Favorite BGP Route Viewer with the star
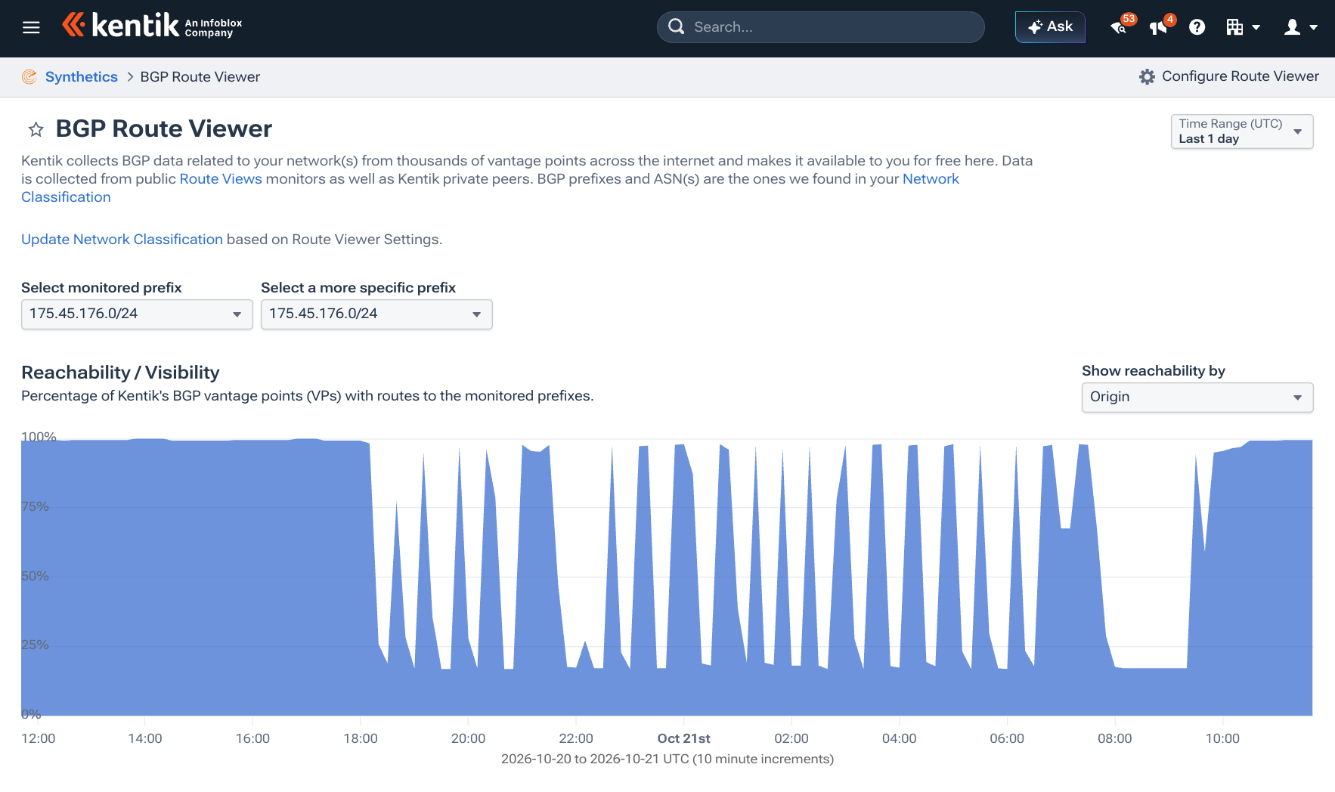The width and height of the screenshot is (1335, 792). [36, 129]
